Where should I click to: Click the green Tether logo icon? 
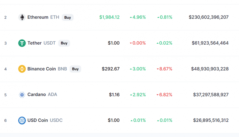coord(22,43)
